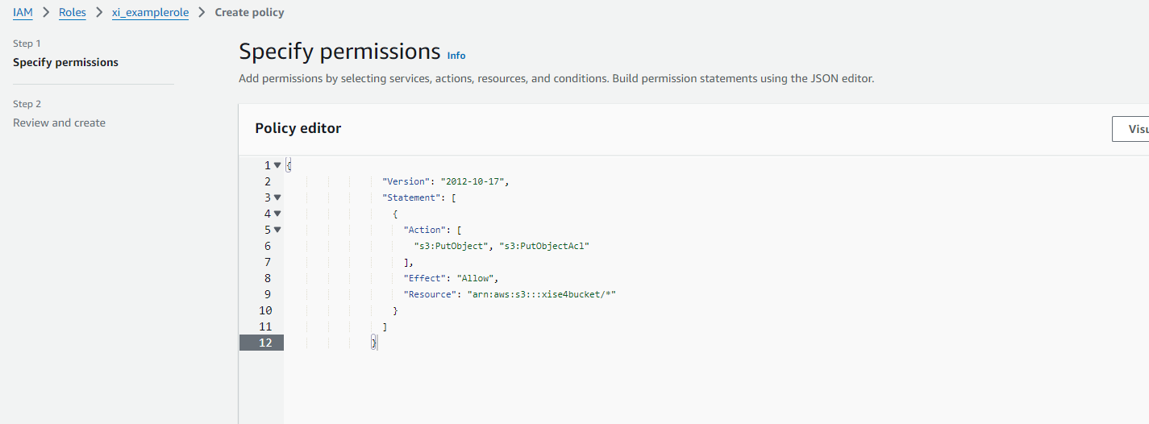Click line number 2 in the gutter
The height and width of the screenshot is (424, 1149).
click(267, 181)
